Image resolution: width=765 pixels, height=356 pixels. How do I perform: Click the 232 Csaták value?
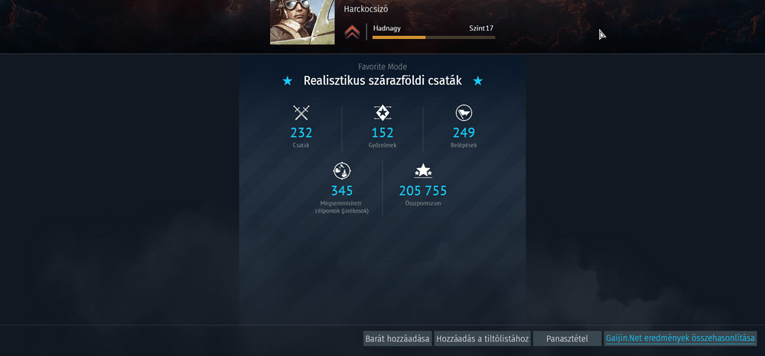tap(301, 132)
